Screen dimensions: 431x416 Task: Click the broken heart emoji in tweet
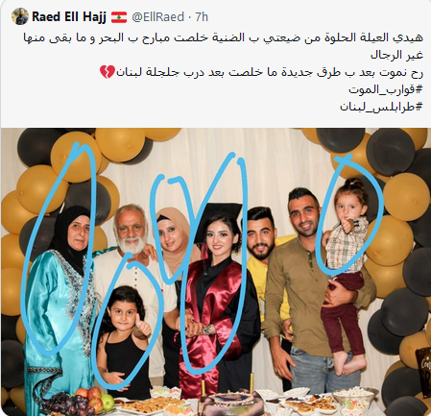click(x=108, y=72)
